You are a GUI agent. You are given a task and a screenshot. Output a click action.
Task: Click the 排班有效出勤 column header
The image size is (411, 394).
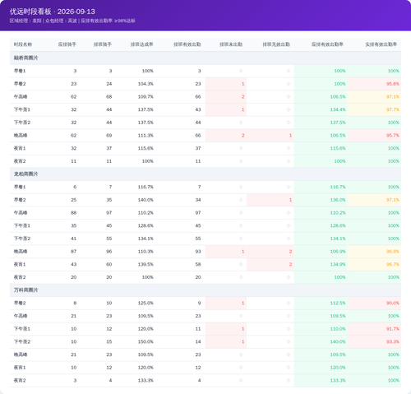point(187,44)
